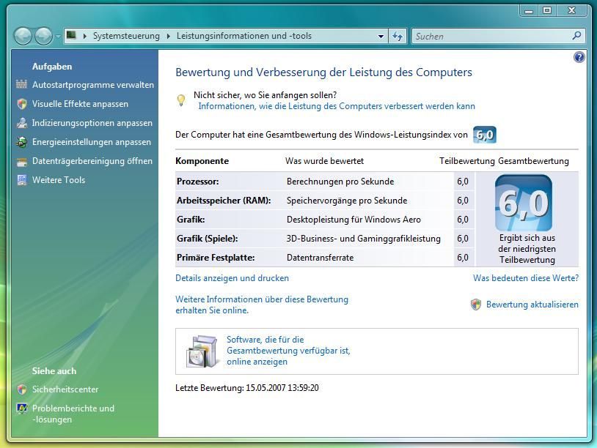Minimize the window

pos(529,11)
